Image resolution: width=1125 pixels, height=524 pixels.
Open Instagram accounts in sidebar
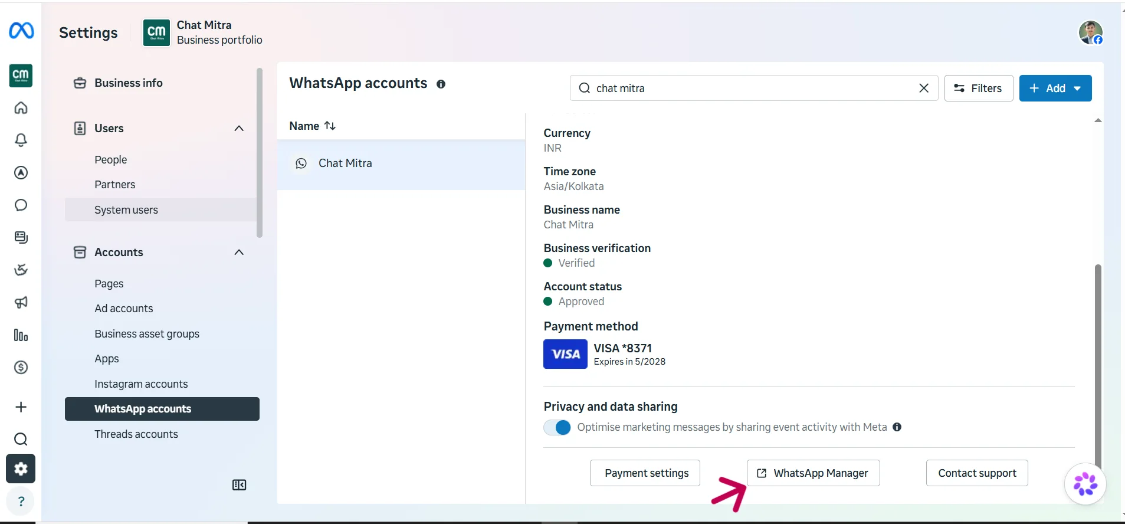(x=141, y=384)
